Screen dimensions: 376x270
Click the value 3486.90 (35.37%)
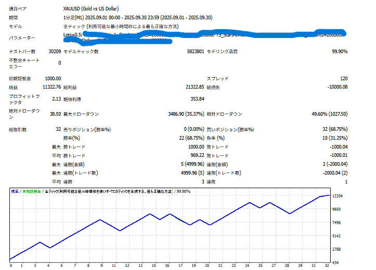click(x=186, y=114)
